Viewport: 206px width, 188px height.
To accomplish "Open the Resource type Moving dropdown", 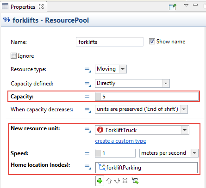I will (123, 69).
